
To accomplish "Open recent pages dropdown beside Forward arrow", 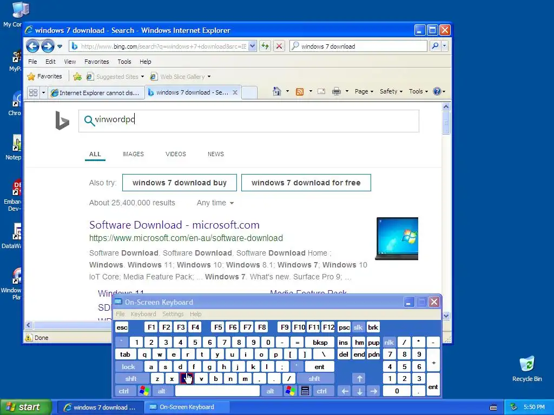I will click(x=60, y=46).
